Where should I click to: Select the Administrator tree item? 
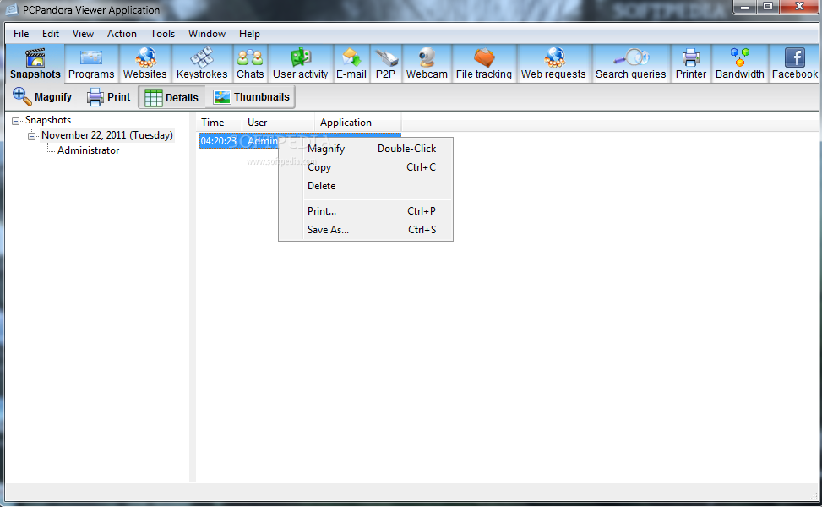(x=88, y=150)
